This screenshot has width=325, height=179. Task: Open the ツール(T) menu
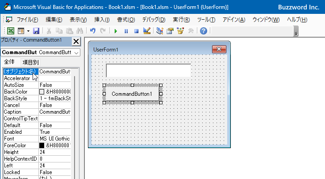click(x=206, y=20)
